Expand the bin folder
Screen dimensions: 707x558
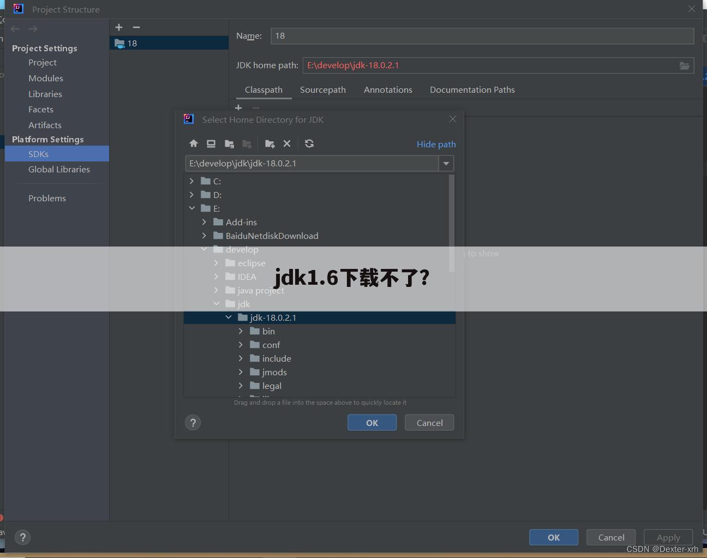click(x=241, y=331)
